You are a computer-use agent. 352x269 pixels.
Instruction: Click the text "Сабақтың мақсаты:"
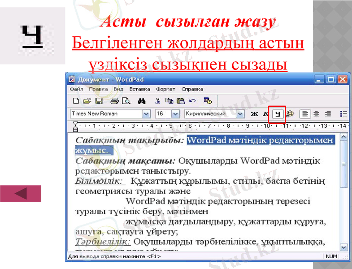(125, 161)
